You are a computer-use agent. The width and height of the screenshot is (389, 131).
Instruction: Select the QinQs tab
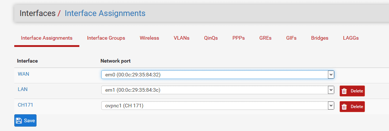(211, 38)
